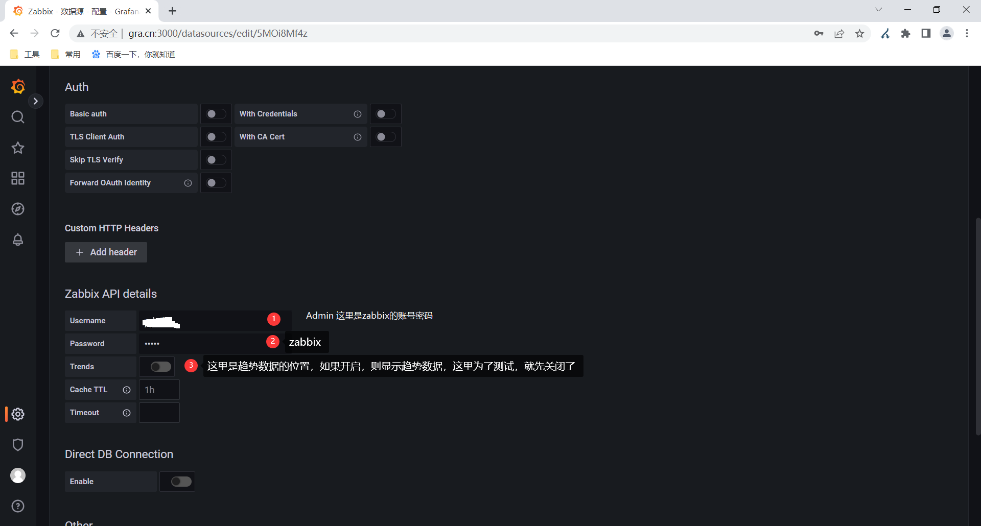Open a new browser tab
Screen dimensions: 981x526
(173, 11)
